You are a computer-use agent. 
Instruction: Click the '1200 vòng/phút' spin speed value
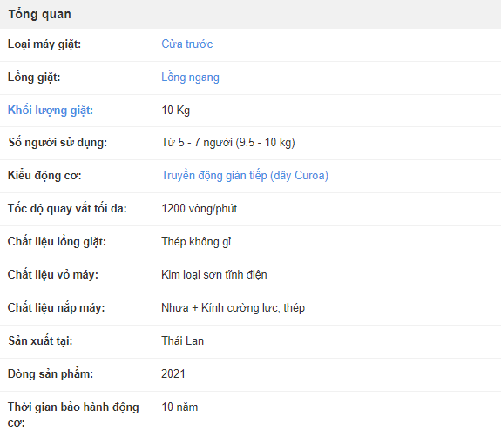point(199,208)
